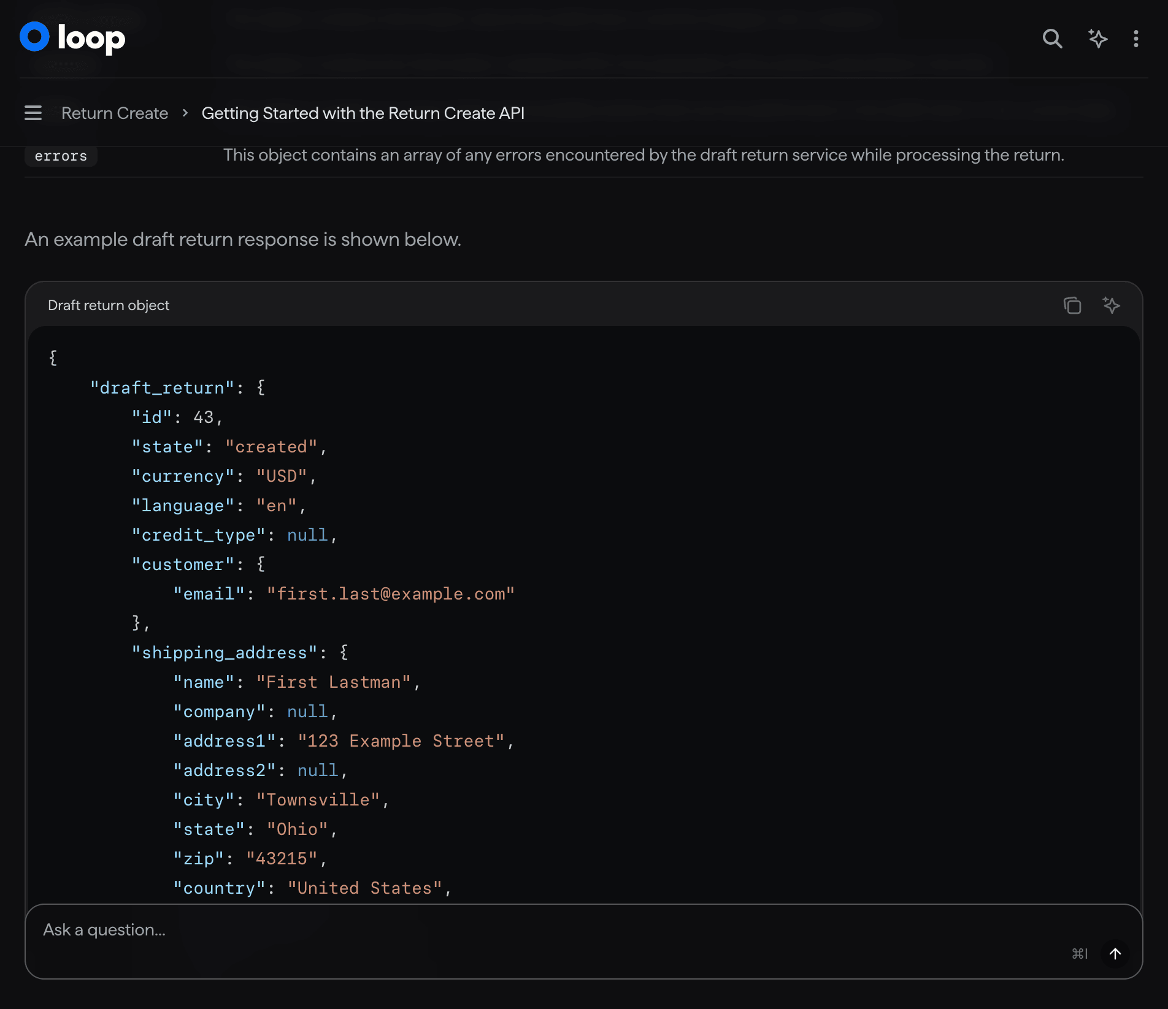Click the breadcrumb chevron separator

click(x=185, y=113)
